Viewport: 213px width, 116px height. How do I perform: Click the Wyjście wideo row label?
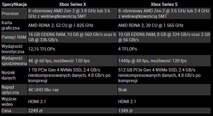pyautogui.click(x=10, y=102)
